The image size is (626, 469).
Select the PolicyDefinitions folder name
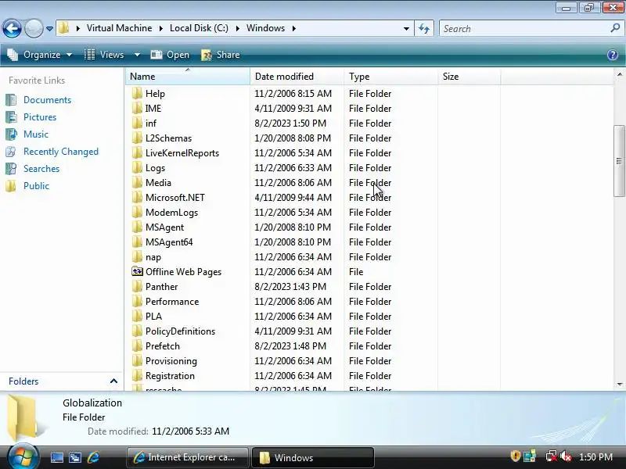click(180, 331)
